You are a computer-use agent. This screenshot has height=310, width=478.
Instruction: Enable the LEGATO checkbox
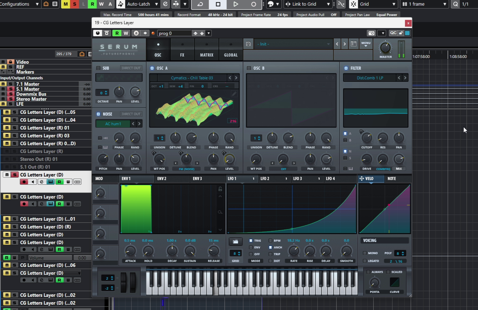click(x=365, y=261)
